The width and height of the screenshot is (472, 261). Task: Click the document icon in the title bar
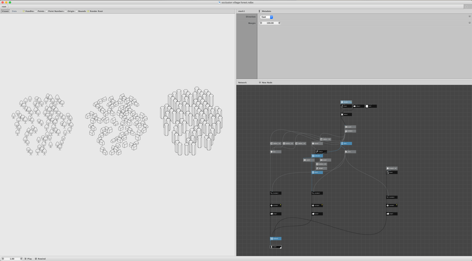[x=219, y=2]
